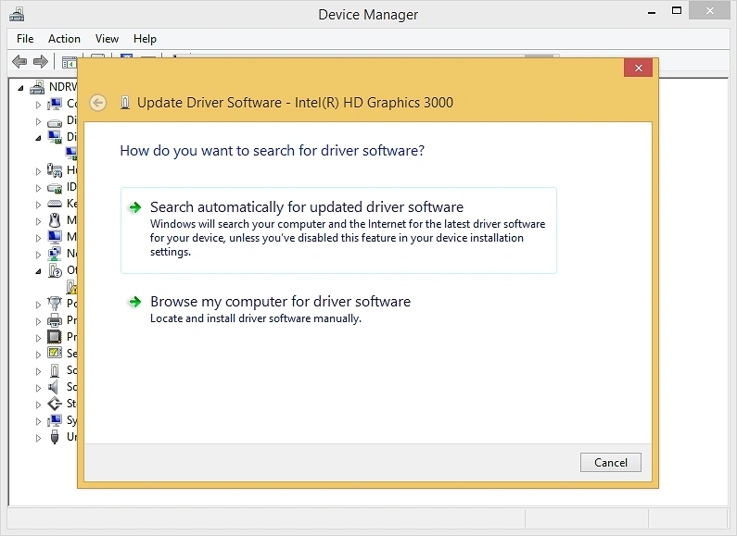Select the unknown device warning icon under Other devices

(72, 287)
